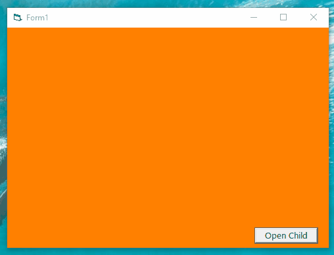The image size is (334, 255).
Task: Click the Open Child button
Action: [286, 235]
